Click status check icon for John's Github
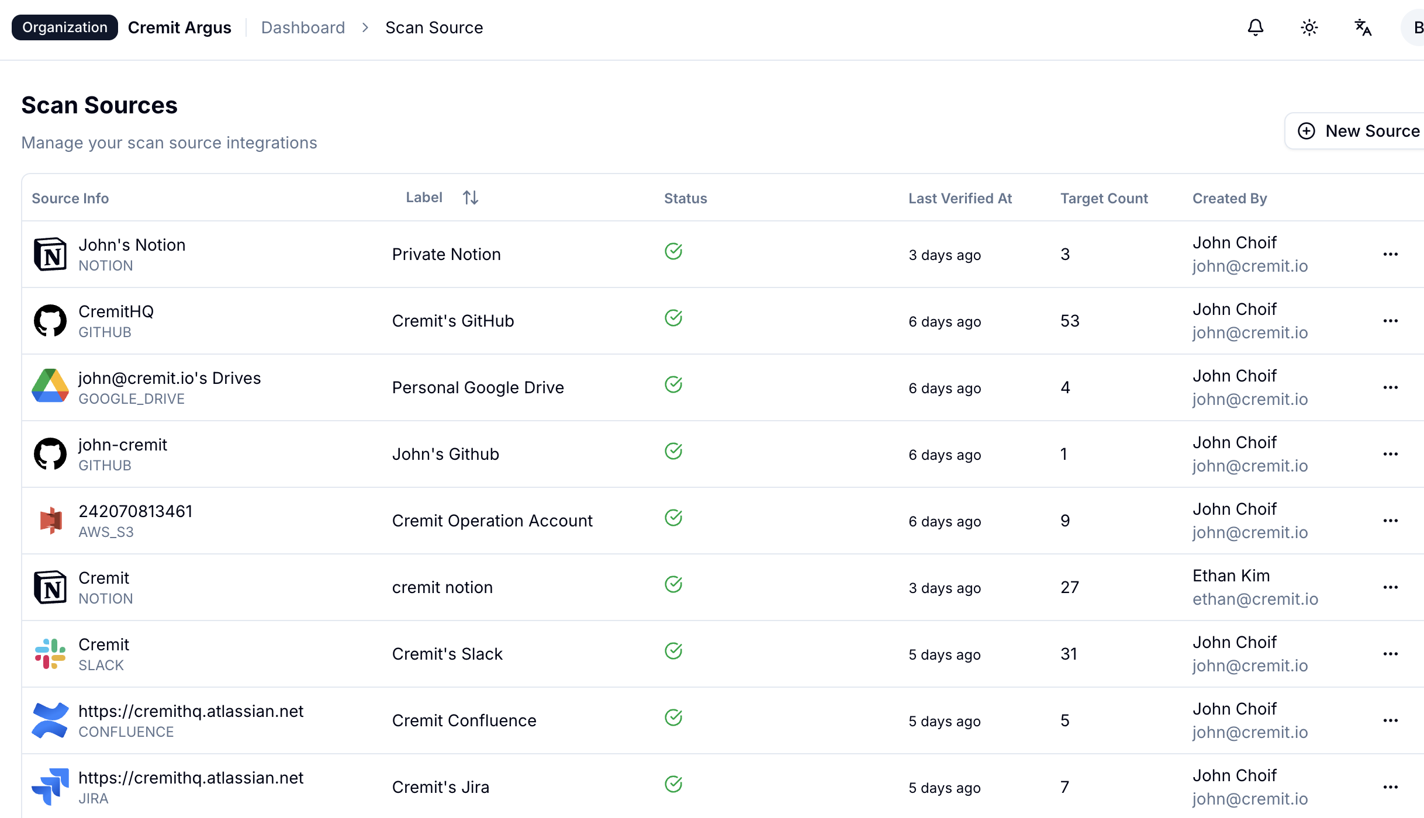1424x818 pixels. 673,451
